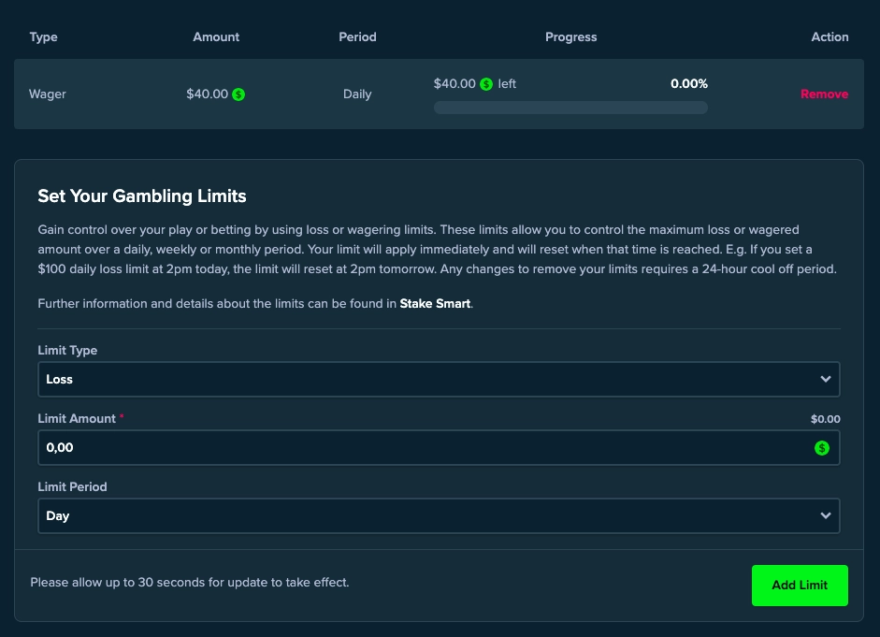Screen dimensions: 880x637
Task: Click the Wager type label in the limits table
Action: (x=47, y=94)
